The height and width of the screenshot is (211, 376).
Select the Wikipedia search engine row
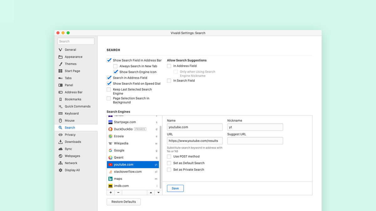133,143
